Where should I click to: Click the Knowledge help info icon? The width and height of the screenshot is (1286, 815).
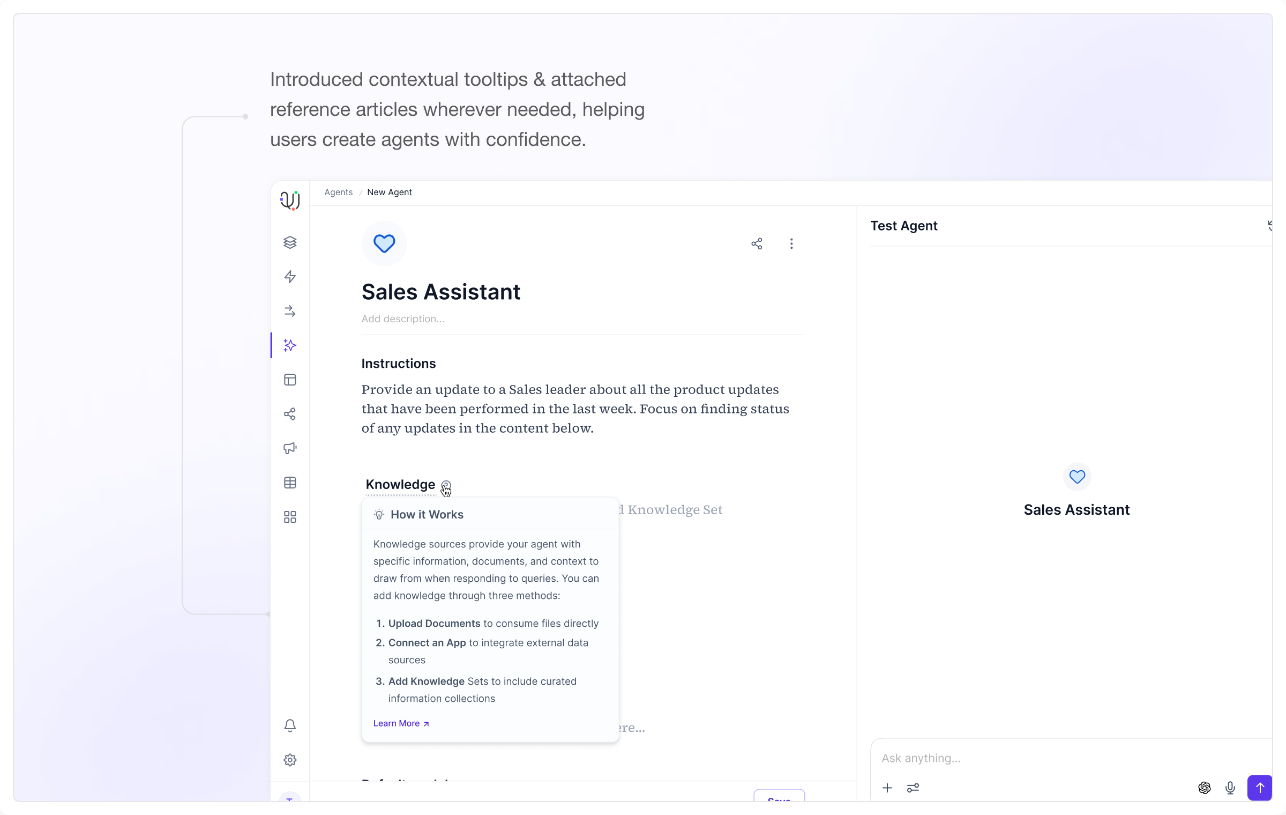click(446, 485)
